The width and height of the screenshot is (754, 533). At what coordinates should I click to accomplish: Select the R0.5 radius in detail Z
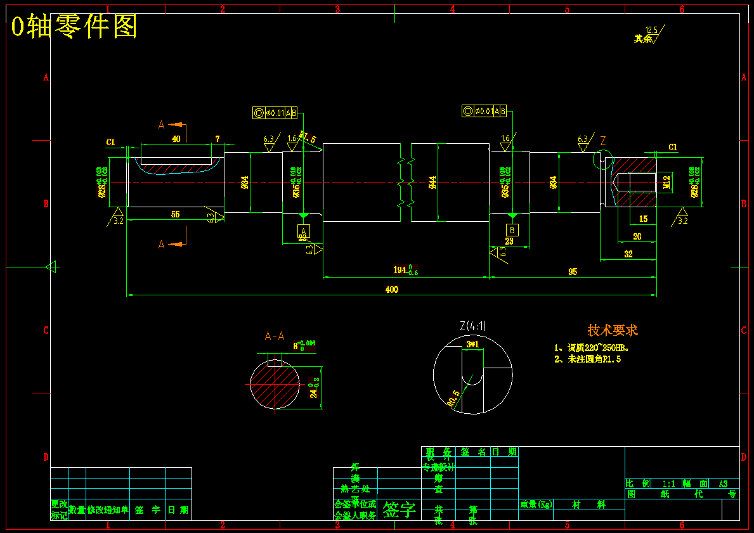pos(453,399)
